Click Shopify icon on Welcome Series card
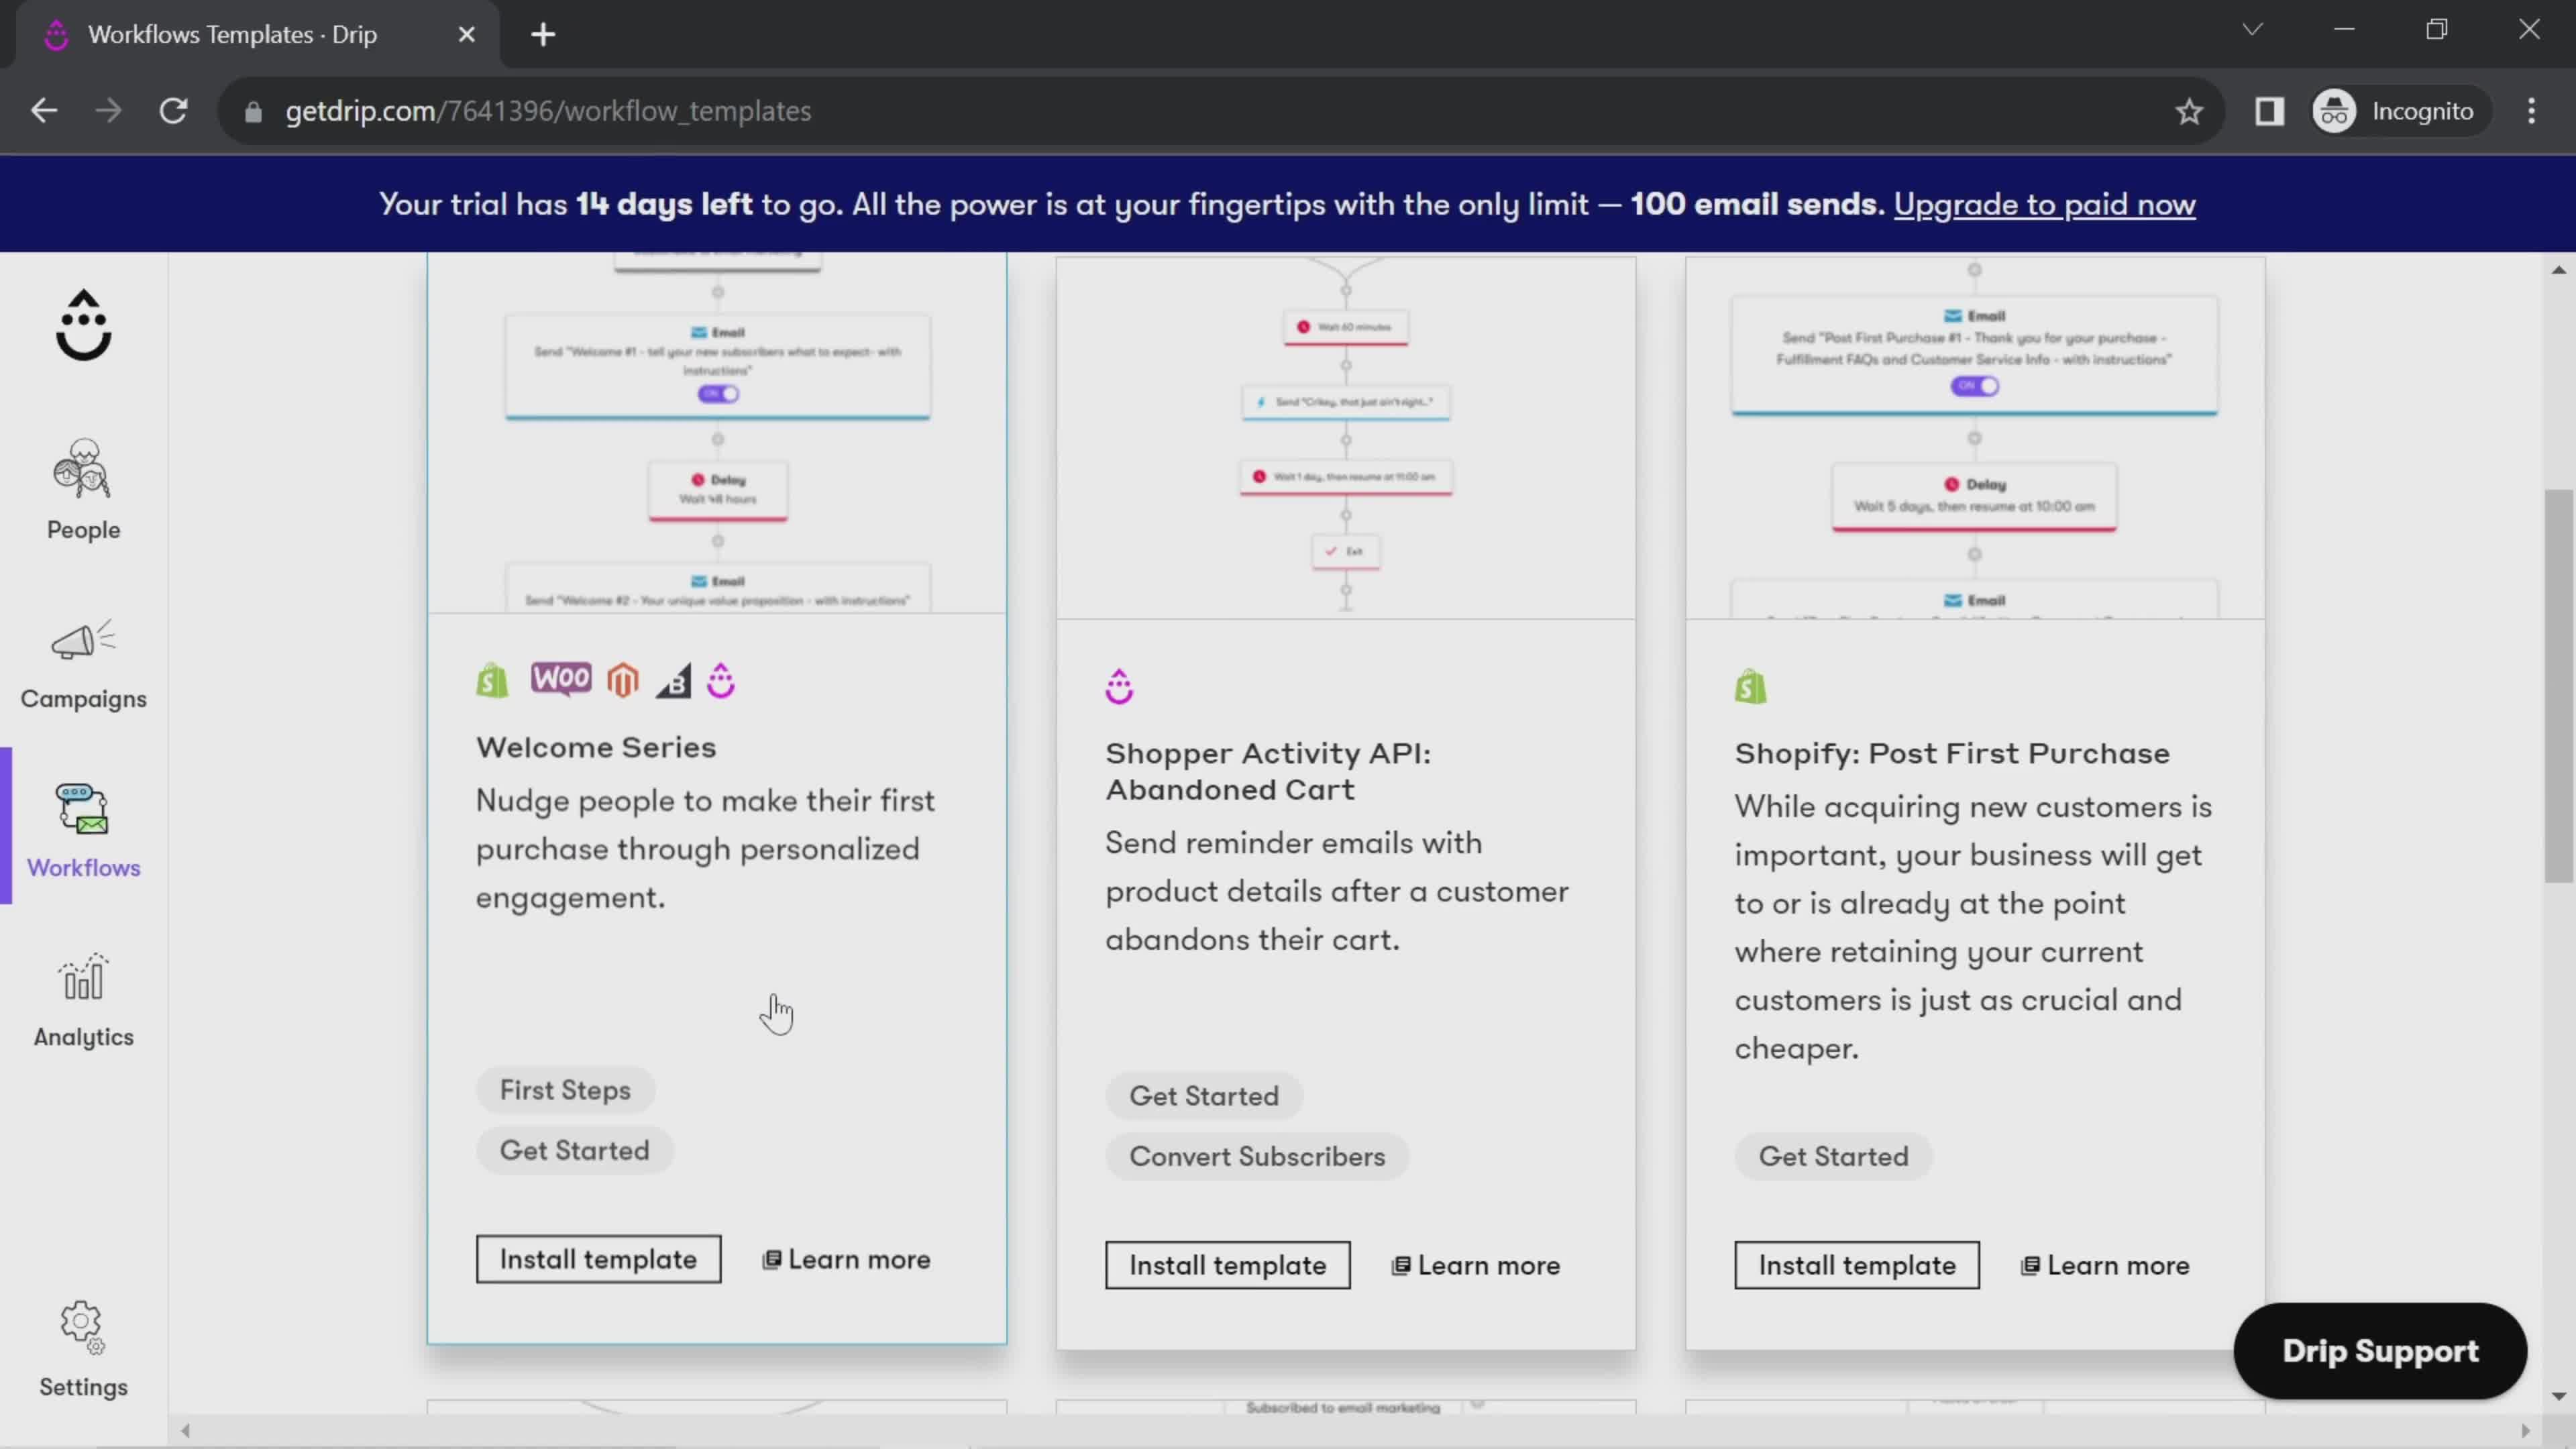 (492, 681)
